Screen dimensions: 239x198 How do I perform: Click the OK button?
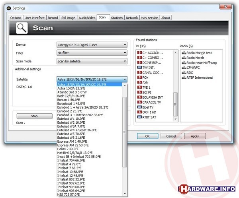147,136
